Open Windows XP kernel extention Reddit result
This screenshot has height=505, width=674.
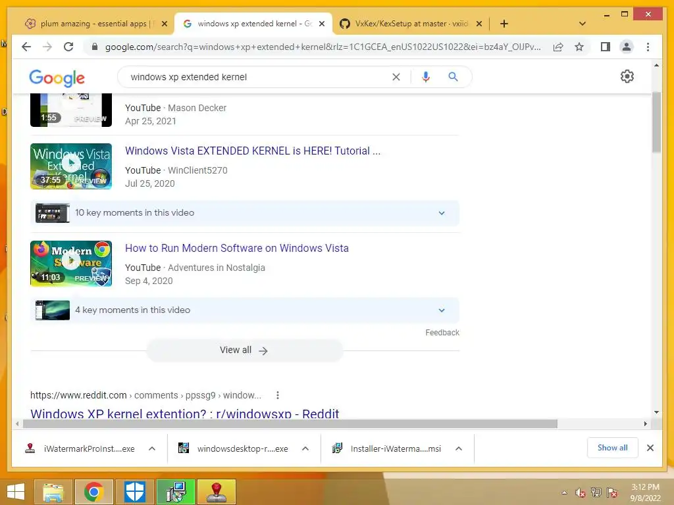185,413
